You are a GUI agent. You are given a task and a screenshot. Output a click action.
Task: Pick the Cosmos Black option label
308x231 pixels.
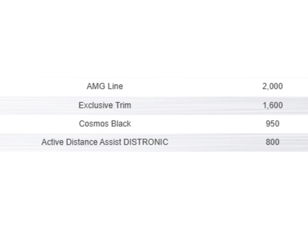click(x=105, y=124)
